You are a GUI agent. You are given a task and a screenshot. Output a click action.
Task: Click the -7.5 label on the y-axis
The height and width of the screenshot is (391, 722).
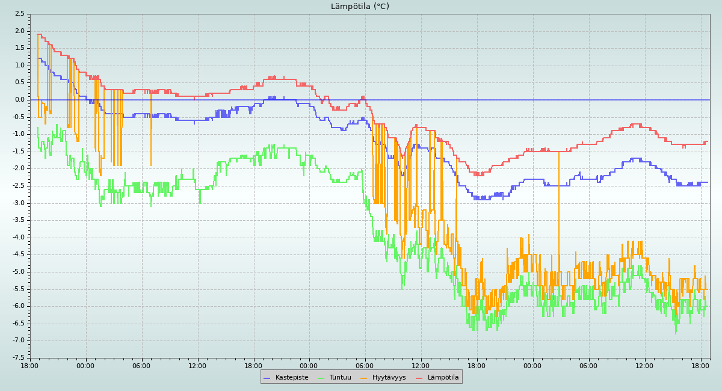click(19, 358)
